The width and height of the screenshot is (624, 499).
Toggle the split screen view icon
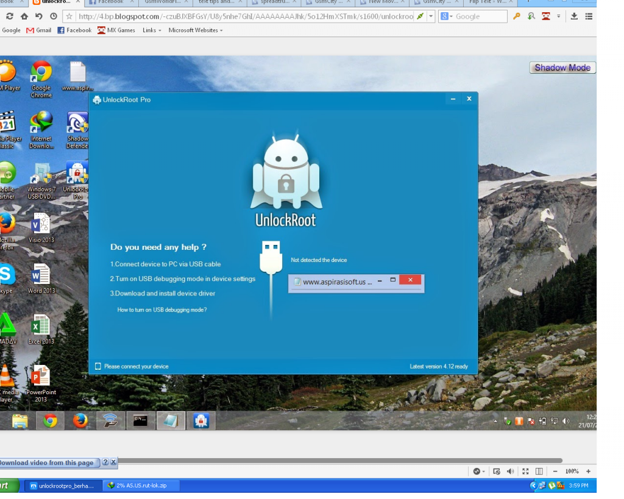pos(539,472)
